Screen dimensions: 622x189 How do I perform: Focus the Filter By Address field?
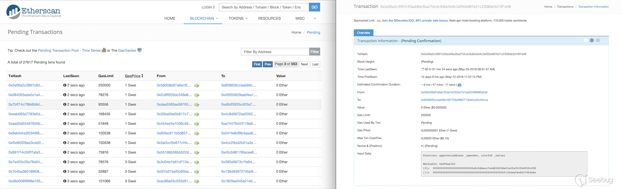pyautogui.click(x=275, y=52)
